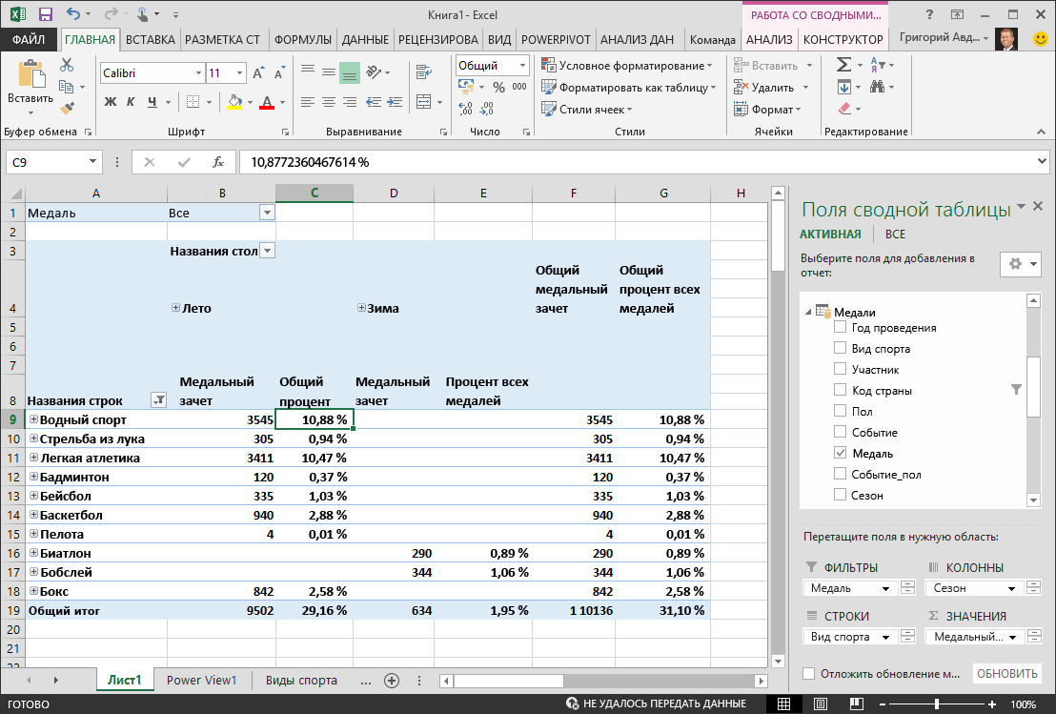Click the Save floppy disk icon
1056x714 pixels.
pos(45,14)
